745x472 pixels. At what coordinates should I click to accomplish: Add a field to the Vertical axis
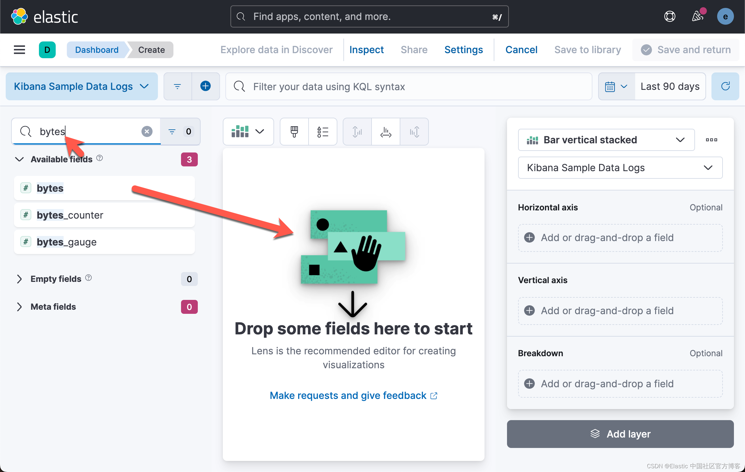tap(620, 311)
